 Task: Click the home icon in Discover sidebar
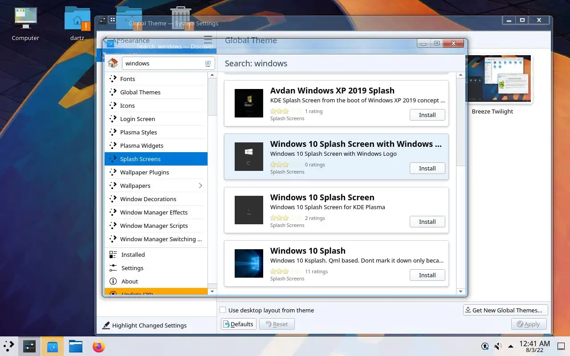tap(113, 63)
